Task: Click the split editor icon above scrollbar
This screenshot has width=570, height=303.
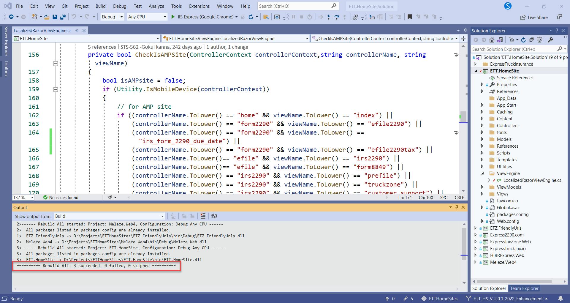Action: point(463,39)
